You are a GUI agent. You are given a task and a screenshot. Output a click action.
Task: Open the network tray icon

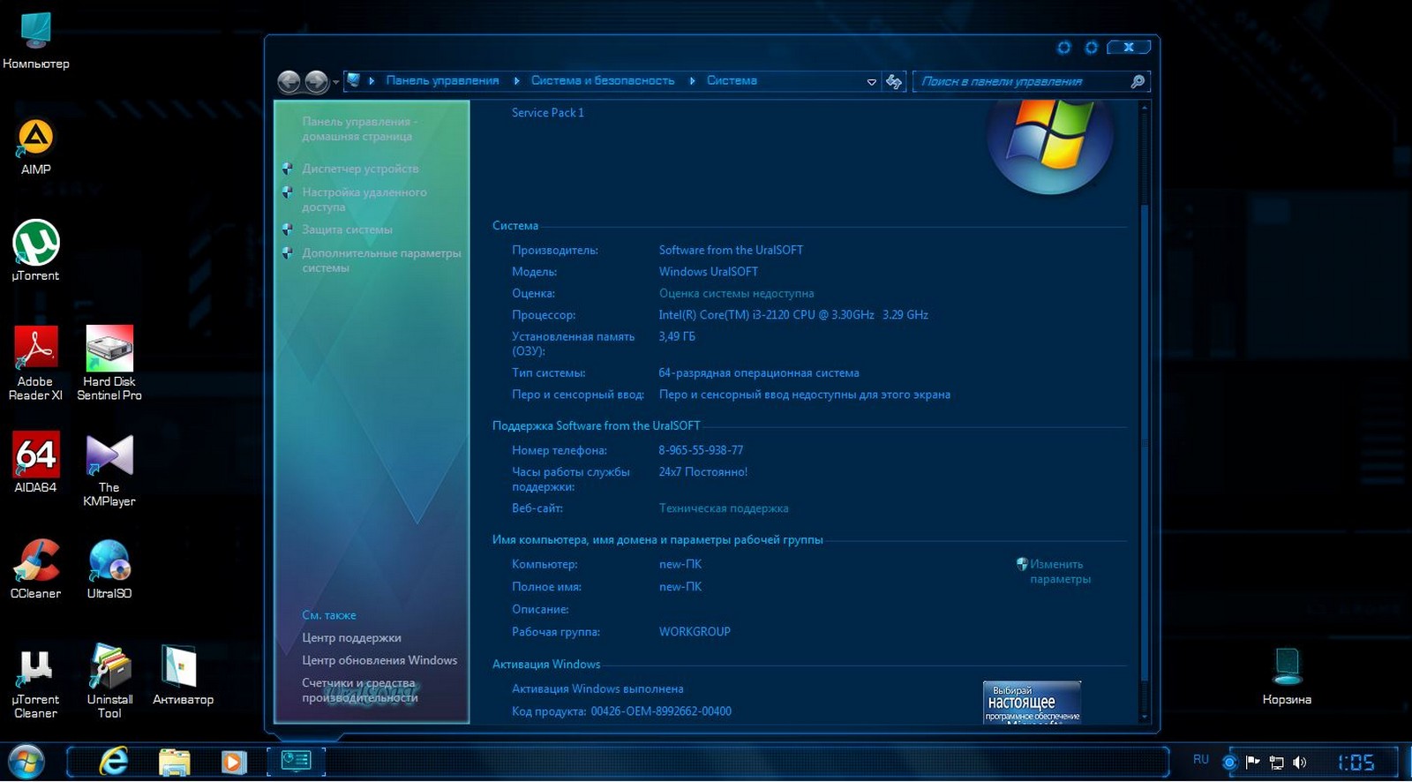(x=1276, y=762)
